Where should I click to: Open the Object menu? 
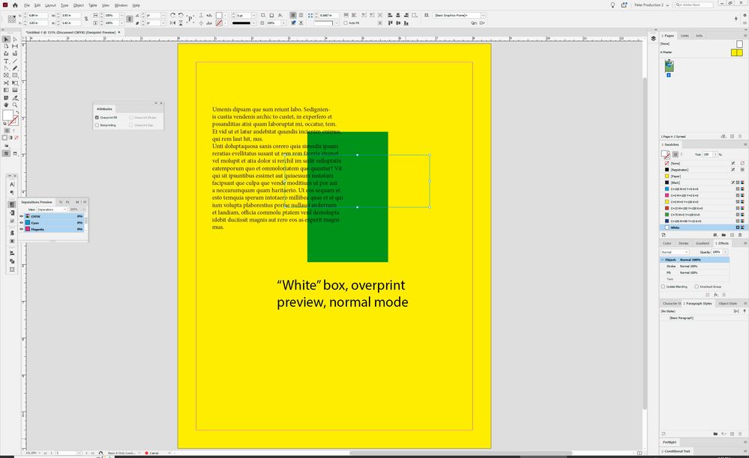click(78, 5)
